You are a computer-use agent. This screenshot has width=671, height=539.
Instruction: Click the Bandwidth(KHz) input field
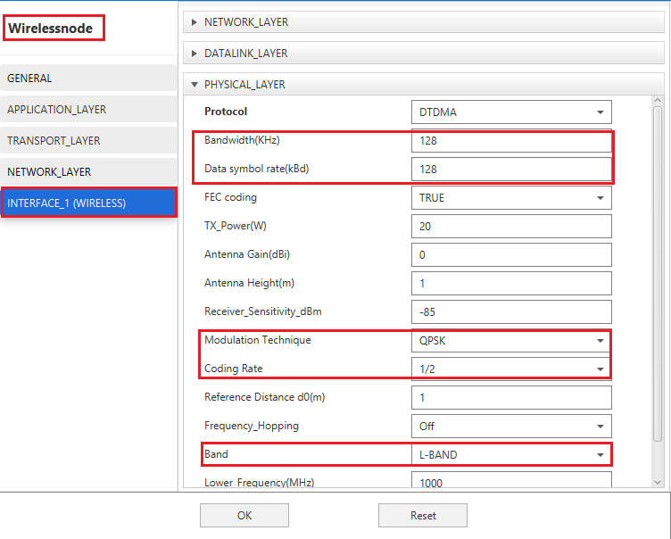510,141
